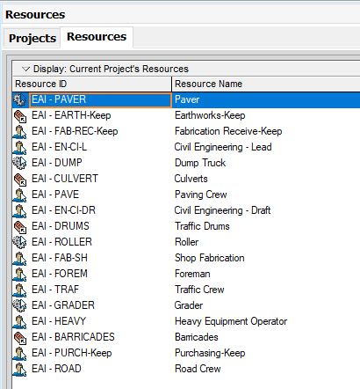Open the Display: Current Project's Resources bar
360x389 pixels.
click(186, 69)
